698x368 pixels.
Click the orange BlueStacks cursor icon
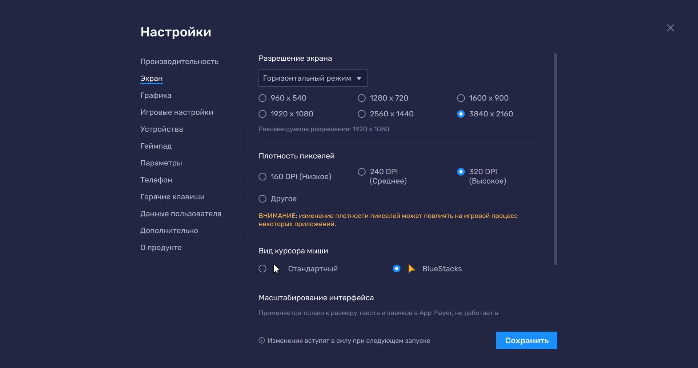(x=412, y=269)
